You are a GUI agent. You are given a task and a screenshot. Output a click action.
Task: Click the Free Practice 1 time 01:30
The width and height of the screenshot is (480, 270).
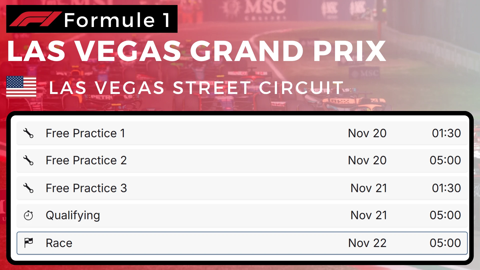tap(446, 133)
